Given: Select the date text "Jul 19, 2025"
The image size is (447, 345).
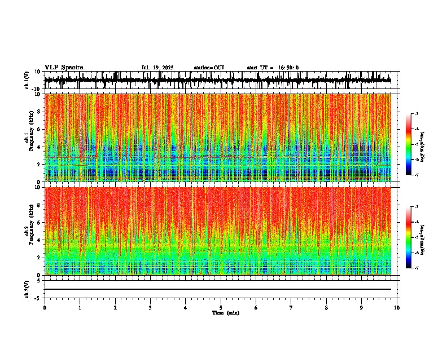Looking at the screenshot, I should (157, 68).
